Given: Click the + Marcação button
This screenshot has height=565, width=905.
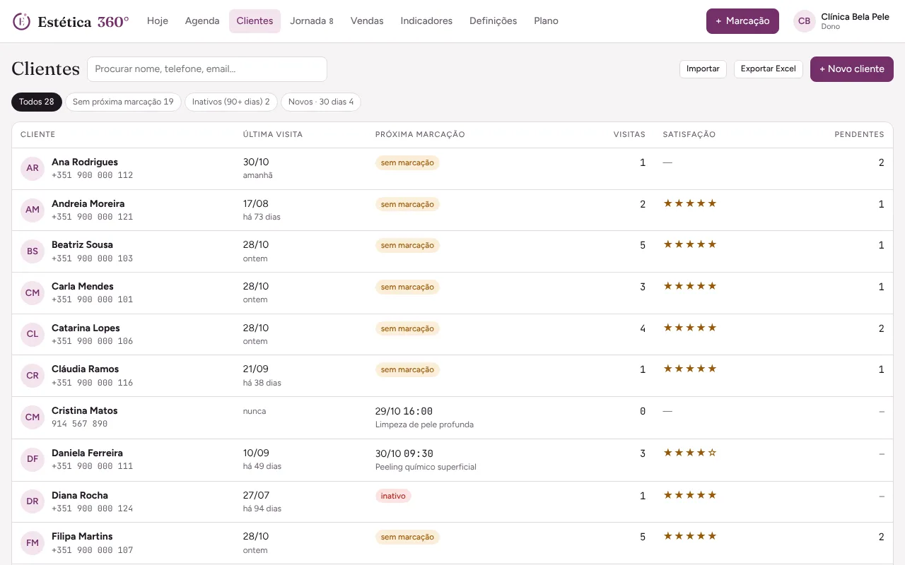Looking at the screenshot, I should (x=742, y=21).
